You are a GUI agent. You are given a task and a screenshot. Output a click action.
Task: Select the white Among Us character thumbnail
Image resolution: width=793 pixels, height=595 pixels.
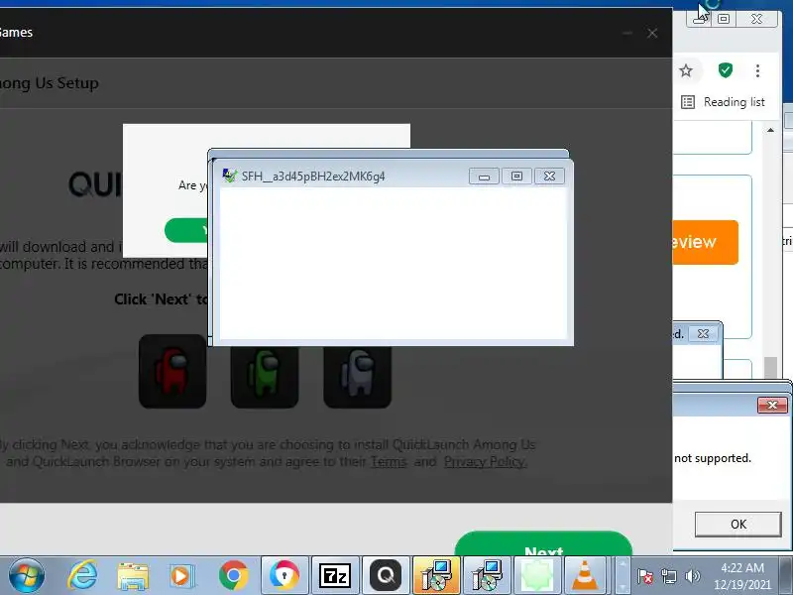[x=358, y=377]
